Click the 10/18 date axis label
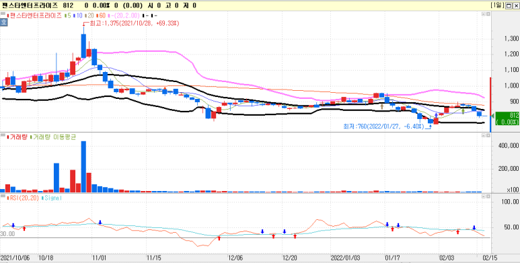Viewport: 520px width, 263px height. tap(45, 258)
